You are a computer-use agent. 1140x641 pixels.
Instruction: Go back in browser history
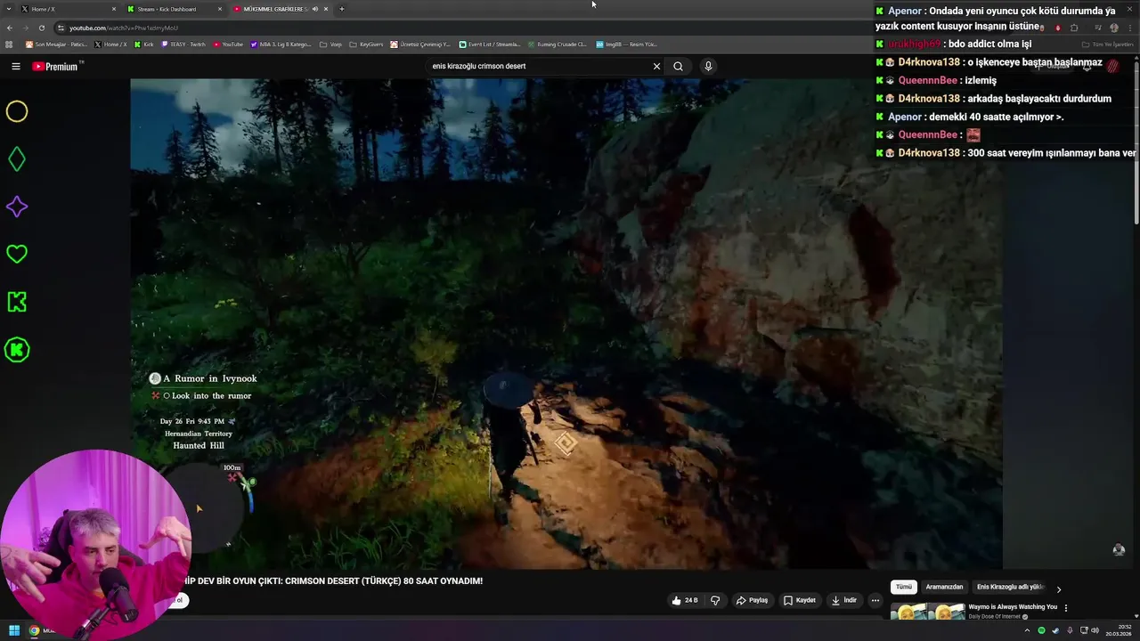pos(10,28)
